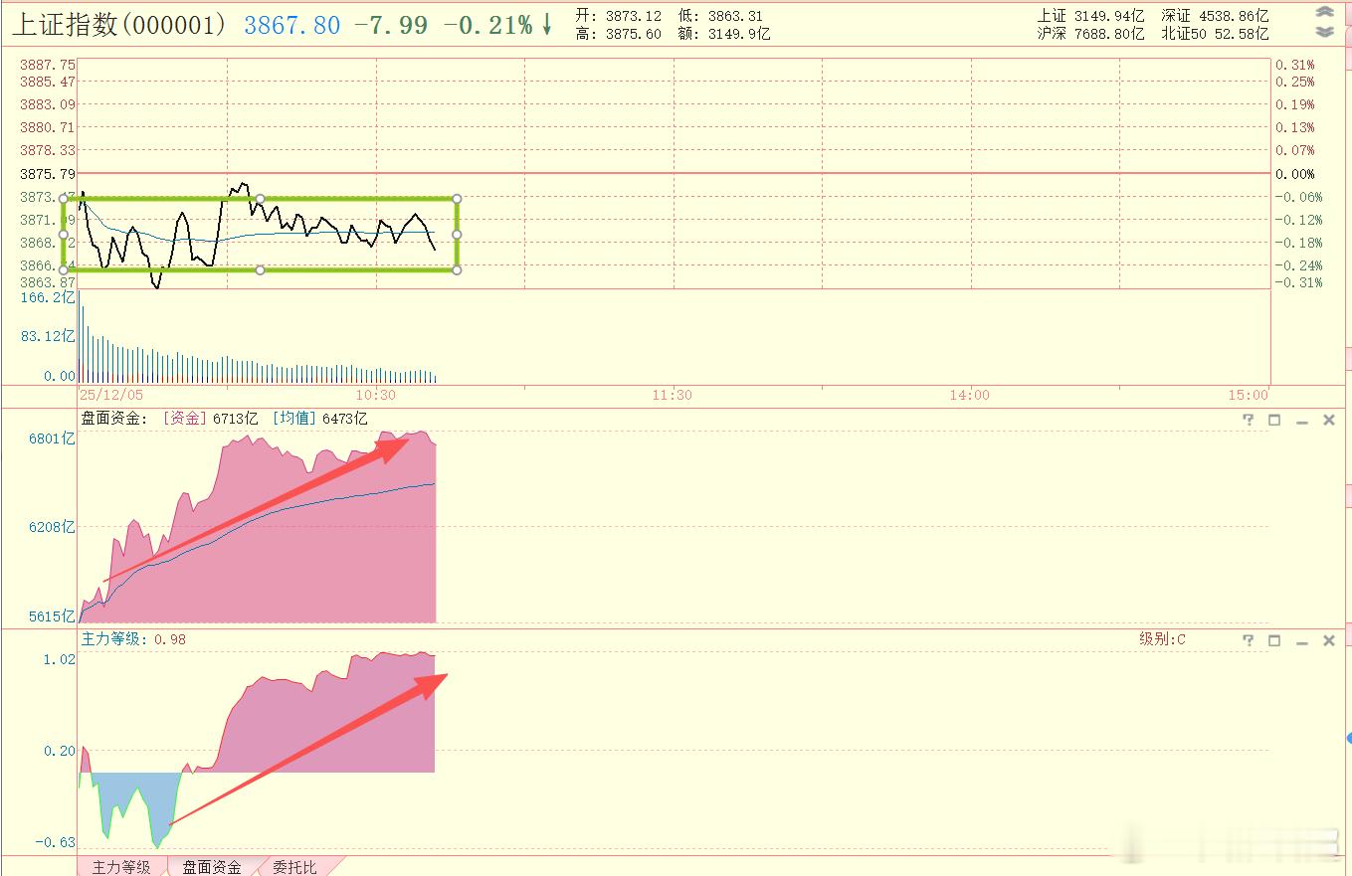Open help for the 盘面资金 panel
Viewport: 1352px width, 876px height.
pyautogui.click(x=1249, y=420)
